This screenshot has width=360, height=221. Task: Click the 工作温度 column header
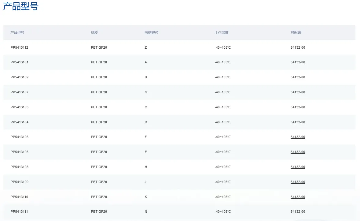[x=222, y=32]
